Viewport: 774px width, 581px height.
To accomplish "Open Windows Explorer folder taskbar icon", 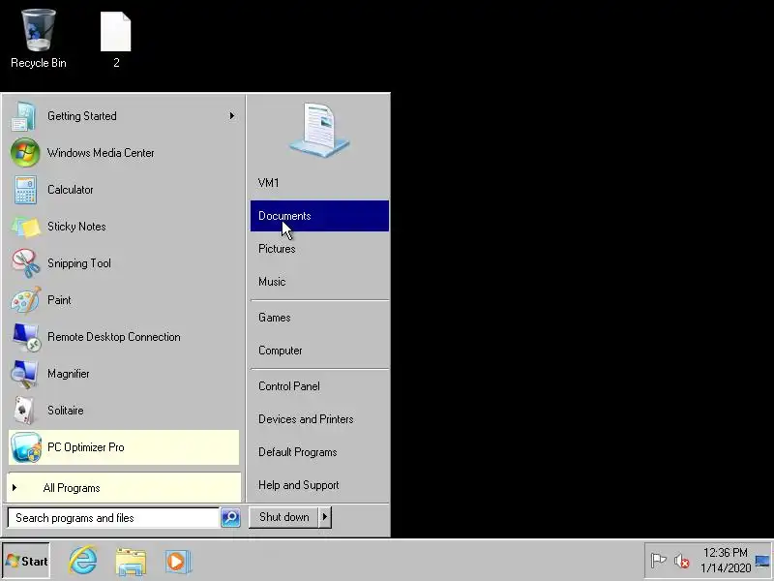I will [x=131, y=562].
